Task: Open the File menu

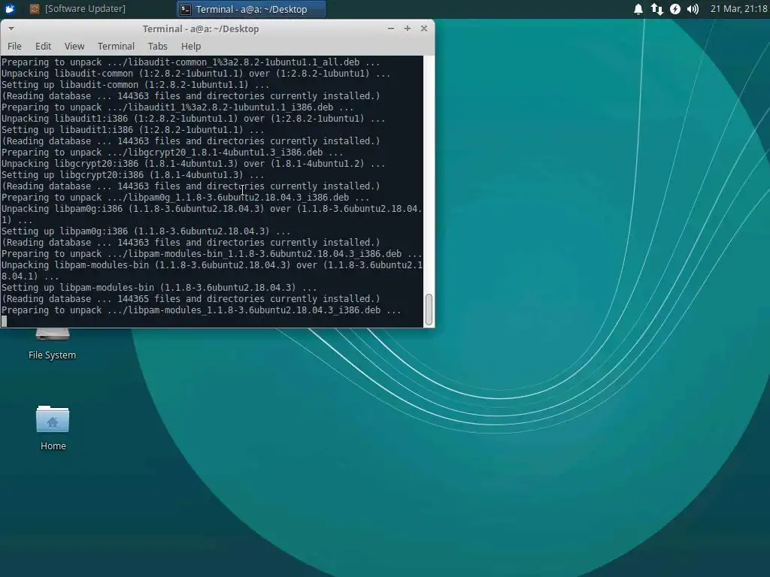Action: point(14,46)
